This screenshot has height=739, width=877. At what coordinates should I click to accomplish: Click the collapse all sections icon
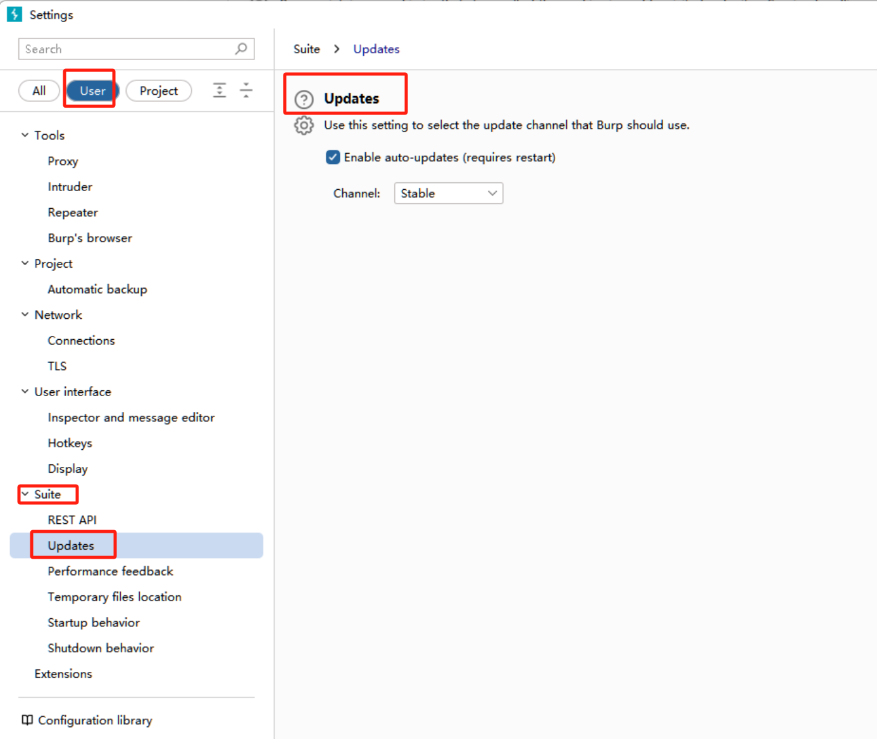tap(246, 90)
